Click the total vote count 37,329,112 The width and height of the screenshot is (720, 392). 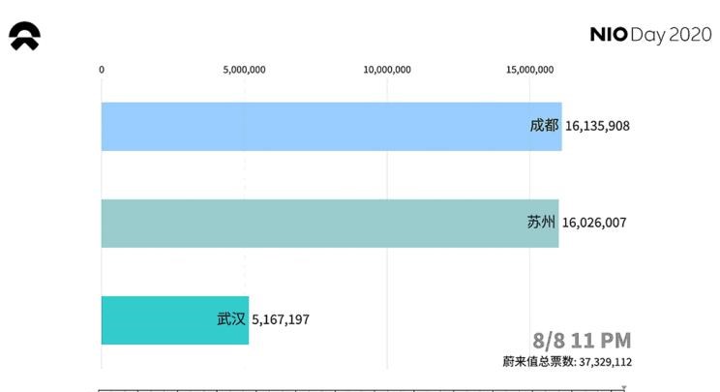[605, 362]
